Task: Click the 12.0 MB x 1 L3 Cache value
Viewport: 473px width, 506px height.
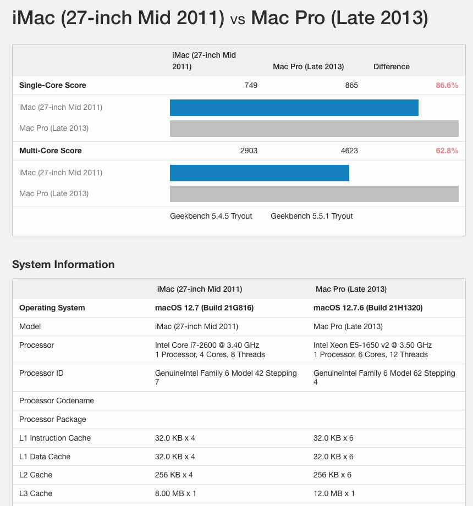Action: 334,493
